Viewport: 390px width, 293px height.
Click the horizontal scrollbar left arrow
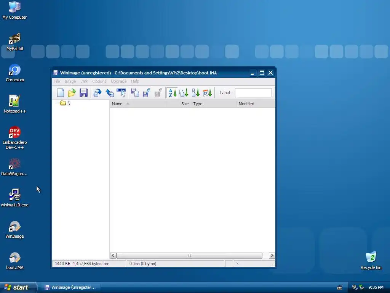coord(113,255)
